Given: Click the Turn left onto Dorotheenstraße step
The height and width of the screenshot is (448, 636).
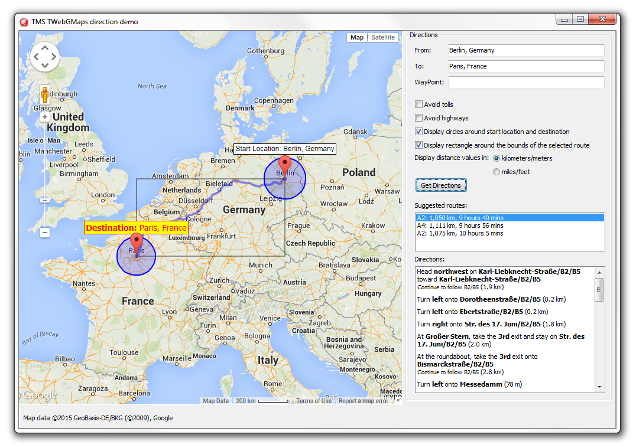Looking at the screenshot, I should click(491, 299).
